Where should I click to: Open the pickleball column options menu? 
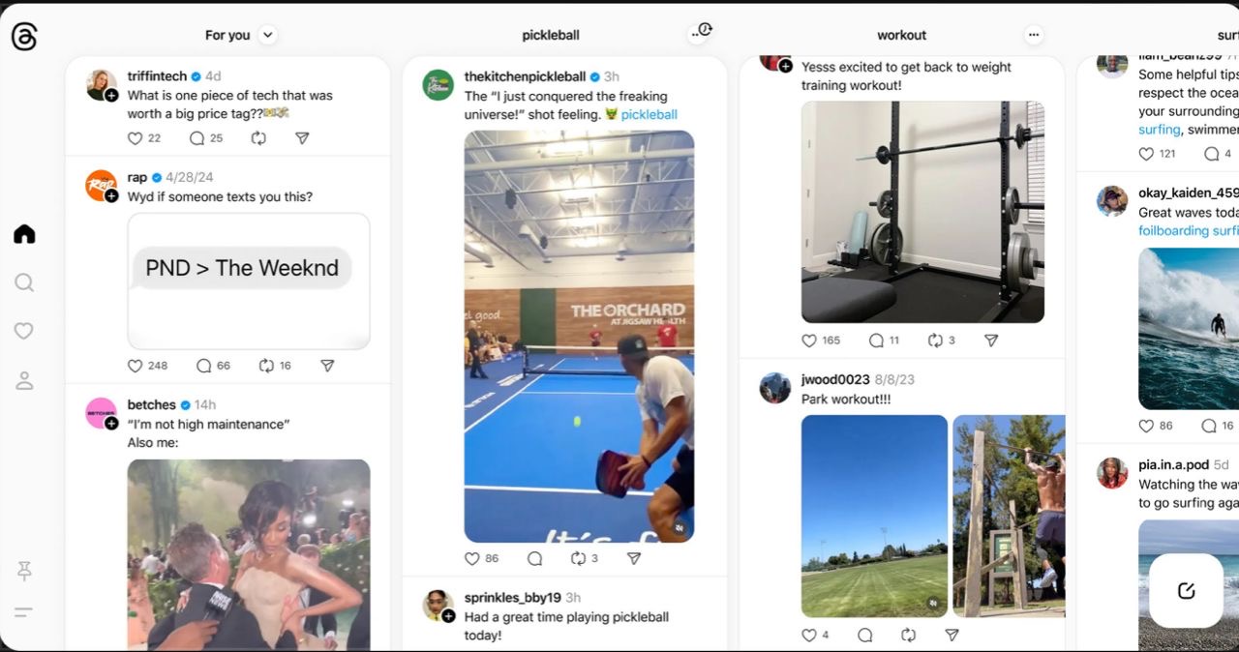point(698,33)
